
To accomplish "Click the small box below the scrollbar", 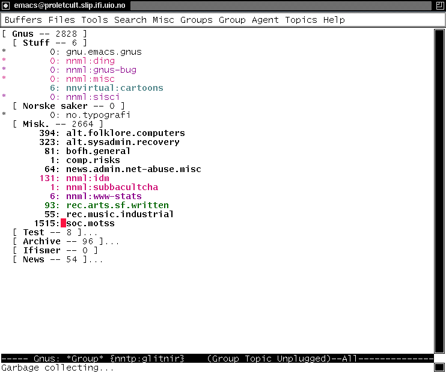I will point(439,367).
